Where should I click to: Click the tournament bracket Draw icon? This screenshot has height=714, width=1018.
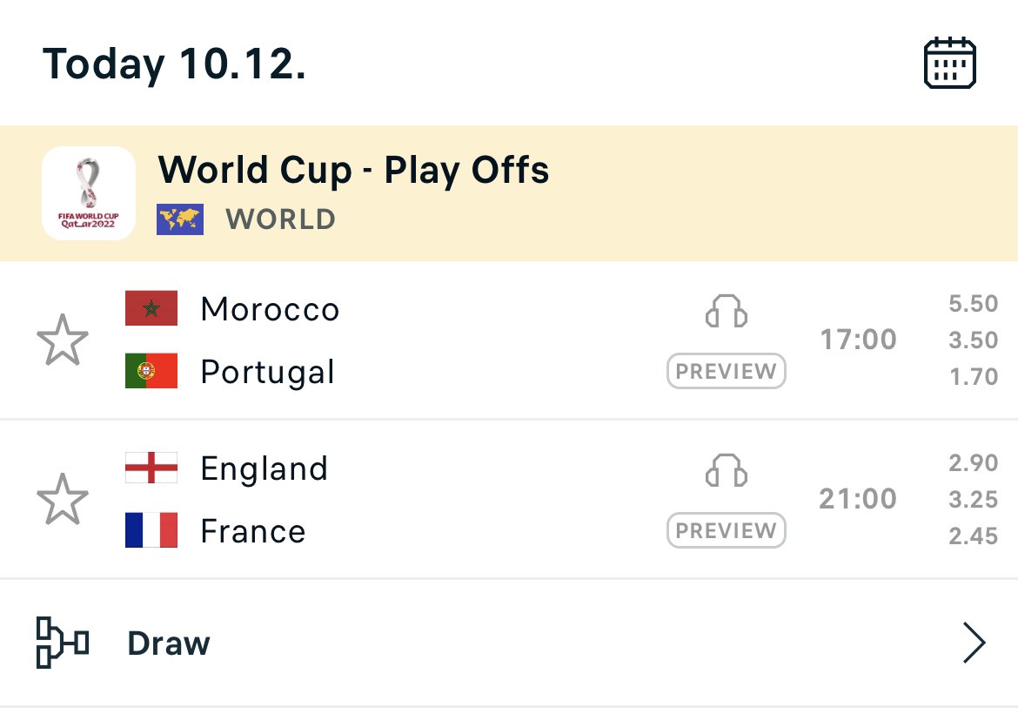(62, 643)
